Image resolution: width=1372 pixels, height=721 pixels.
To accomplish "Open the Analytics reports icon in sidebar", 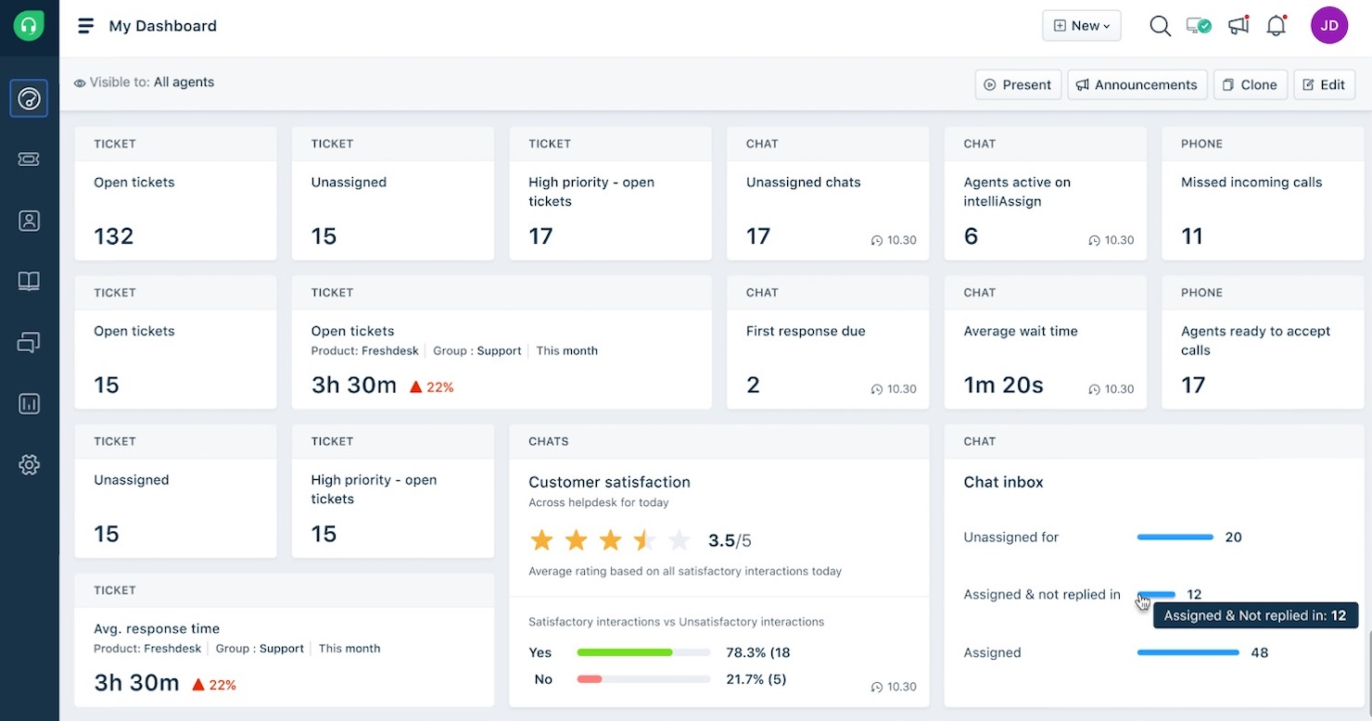I will click(x=29, y=403).
